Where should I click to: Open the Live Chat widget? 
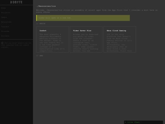(143, 122)
